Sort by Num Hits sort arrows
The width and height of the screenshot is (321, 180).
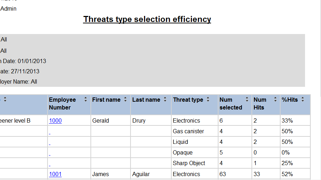tap(275, 100)
